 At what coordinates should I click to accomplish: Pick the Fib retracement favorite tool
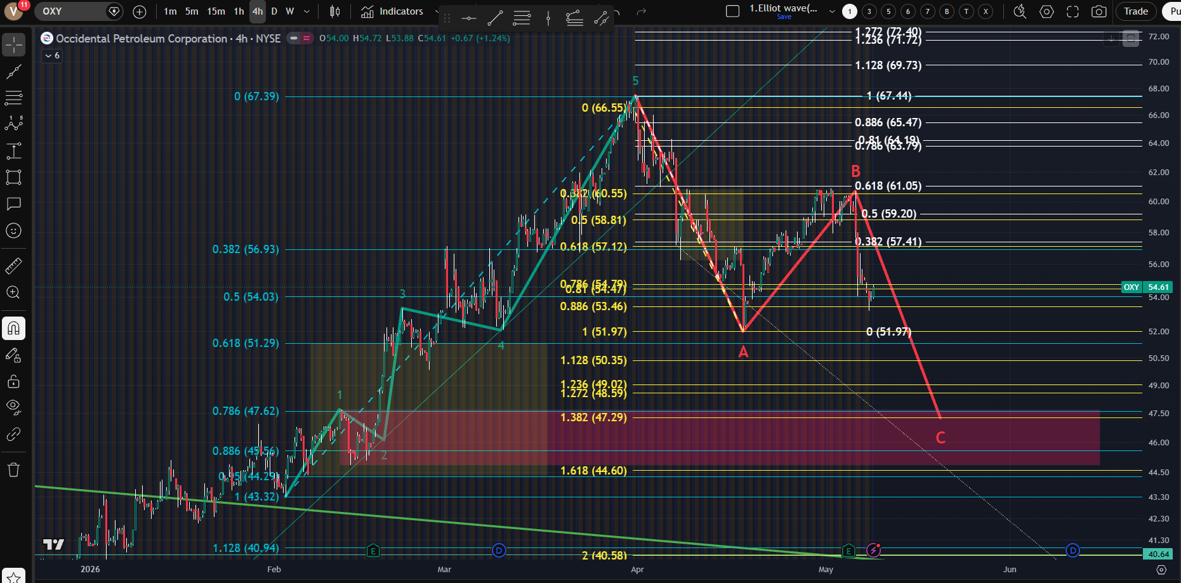522,18
